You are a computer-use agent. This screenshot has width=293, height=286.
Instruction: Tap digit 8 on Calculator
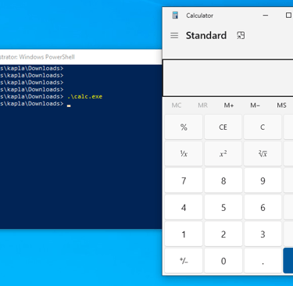pyautogui.click(x=223, y=181)
